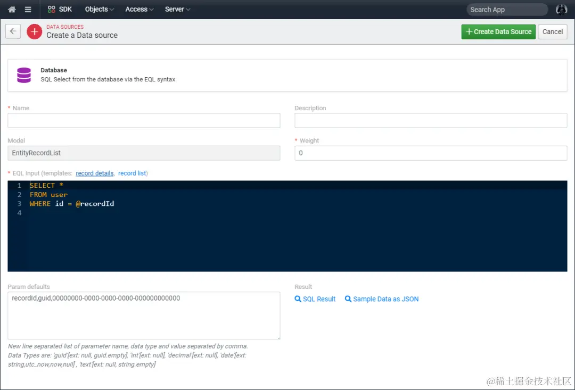Click the back arrow button

coord(13,31)
